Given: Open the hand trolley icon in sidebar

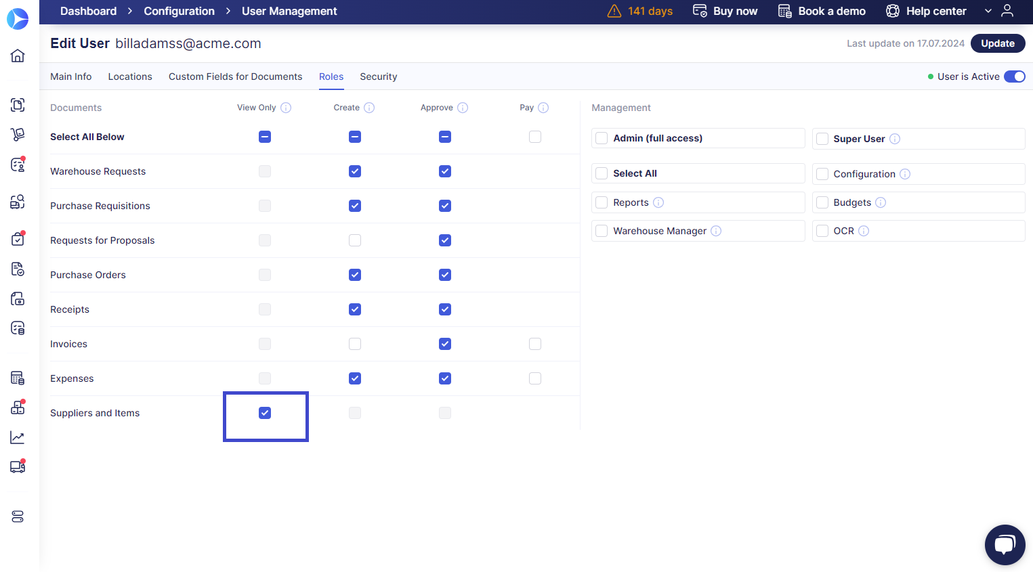Looking at the screenshot, I should pyautogui.click(x=18, y=134).
